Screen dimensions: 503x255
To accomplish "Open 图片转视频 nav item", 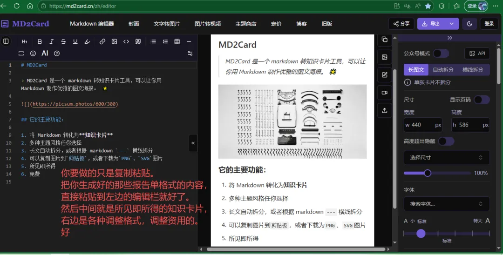I will [x=208, y=24].
